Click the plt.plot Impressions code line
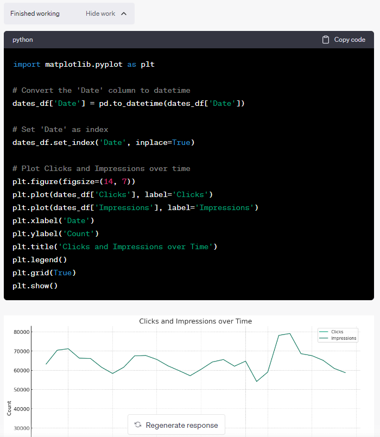380x437 pixels. (x=136, y=207)
